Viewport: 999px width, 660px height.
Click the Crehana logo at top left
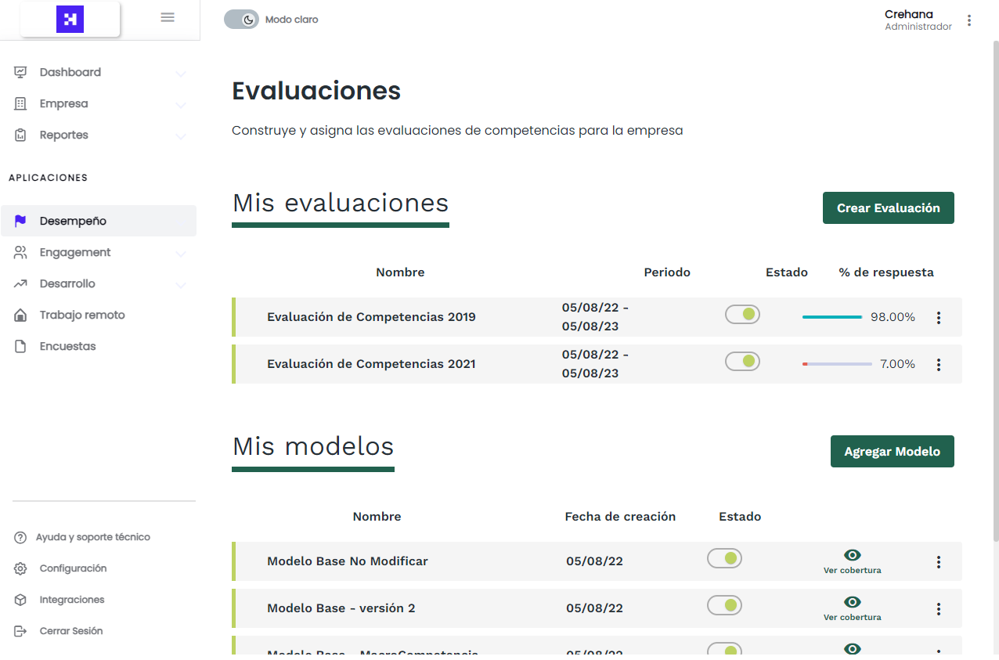coord(69,17)
